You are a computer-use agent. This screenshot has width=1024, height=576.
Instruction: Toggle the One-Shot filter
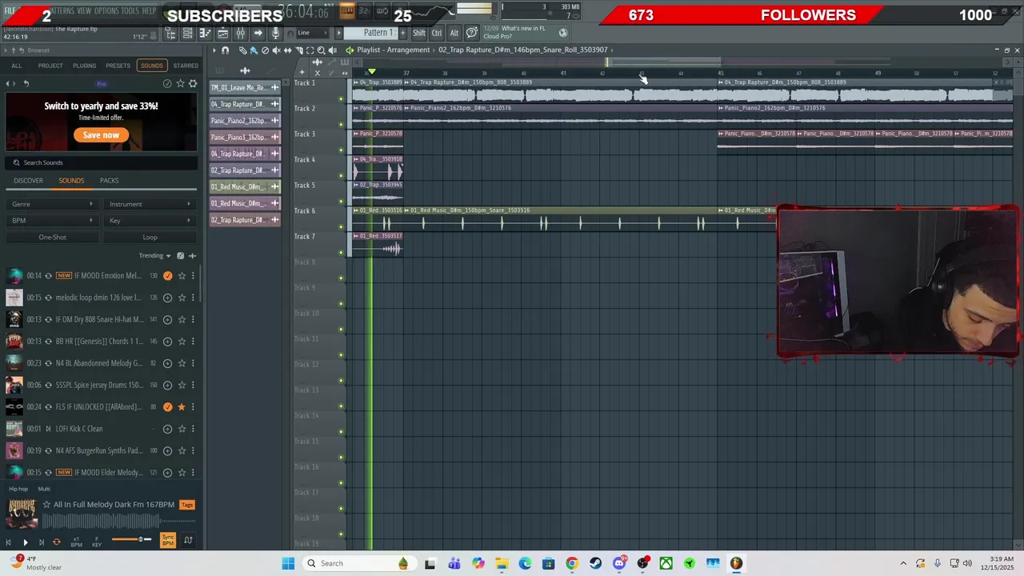[53, 237]
